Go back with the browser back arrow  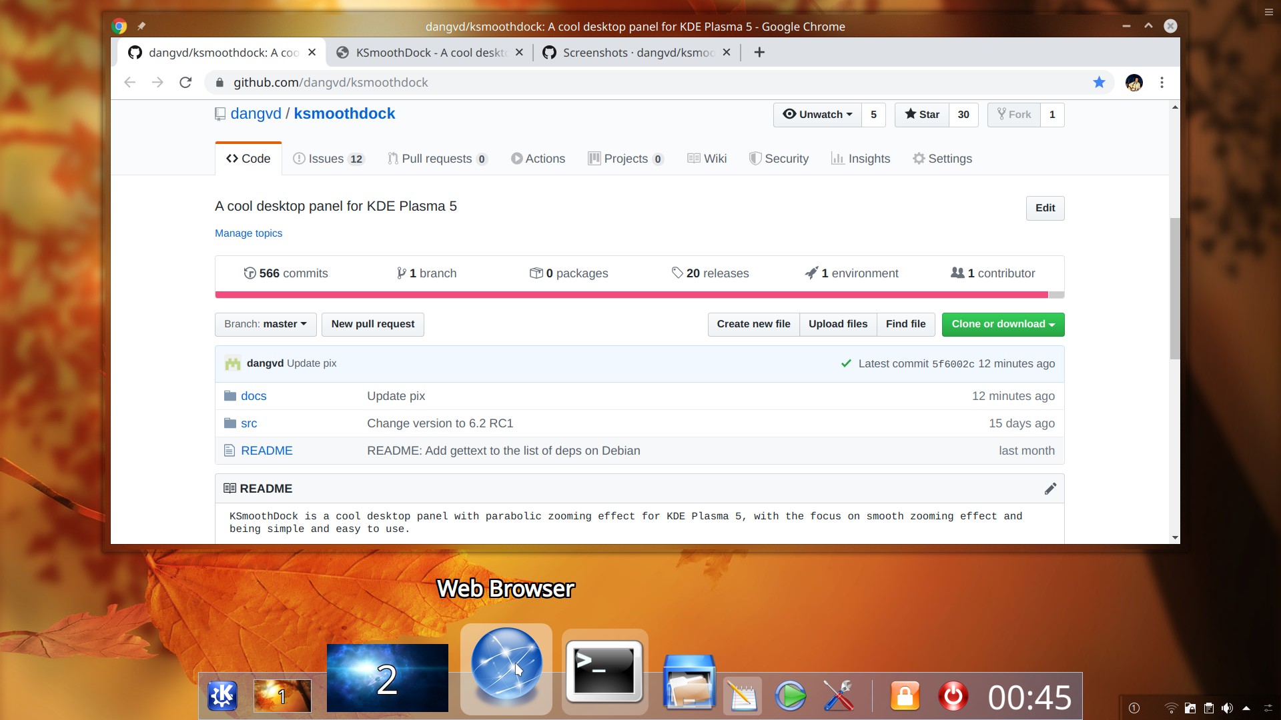130,82
